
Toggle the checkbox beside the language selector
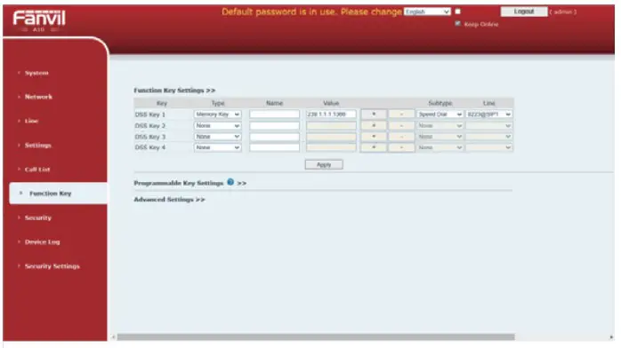click(457, 12)
